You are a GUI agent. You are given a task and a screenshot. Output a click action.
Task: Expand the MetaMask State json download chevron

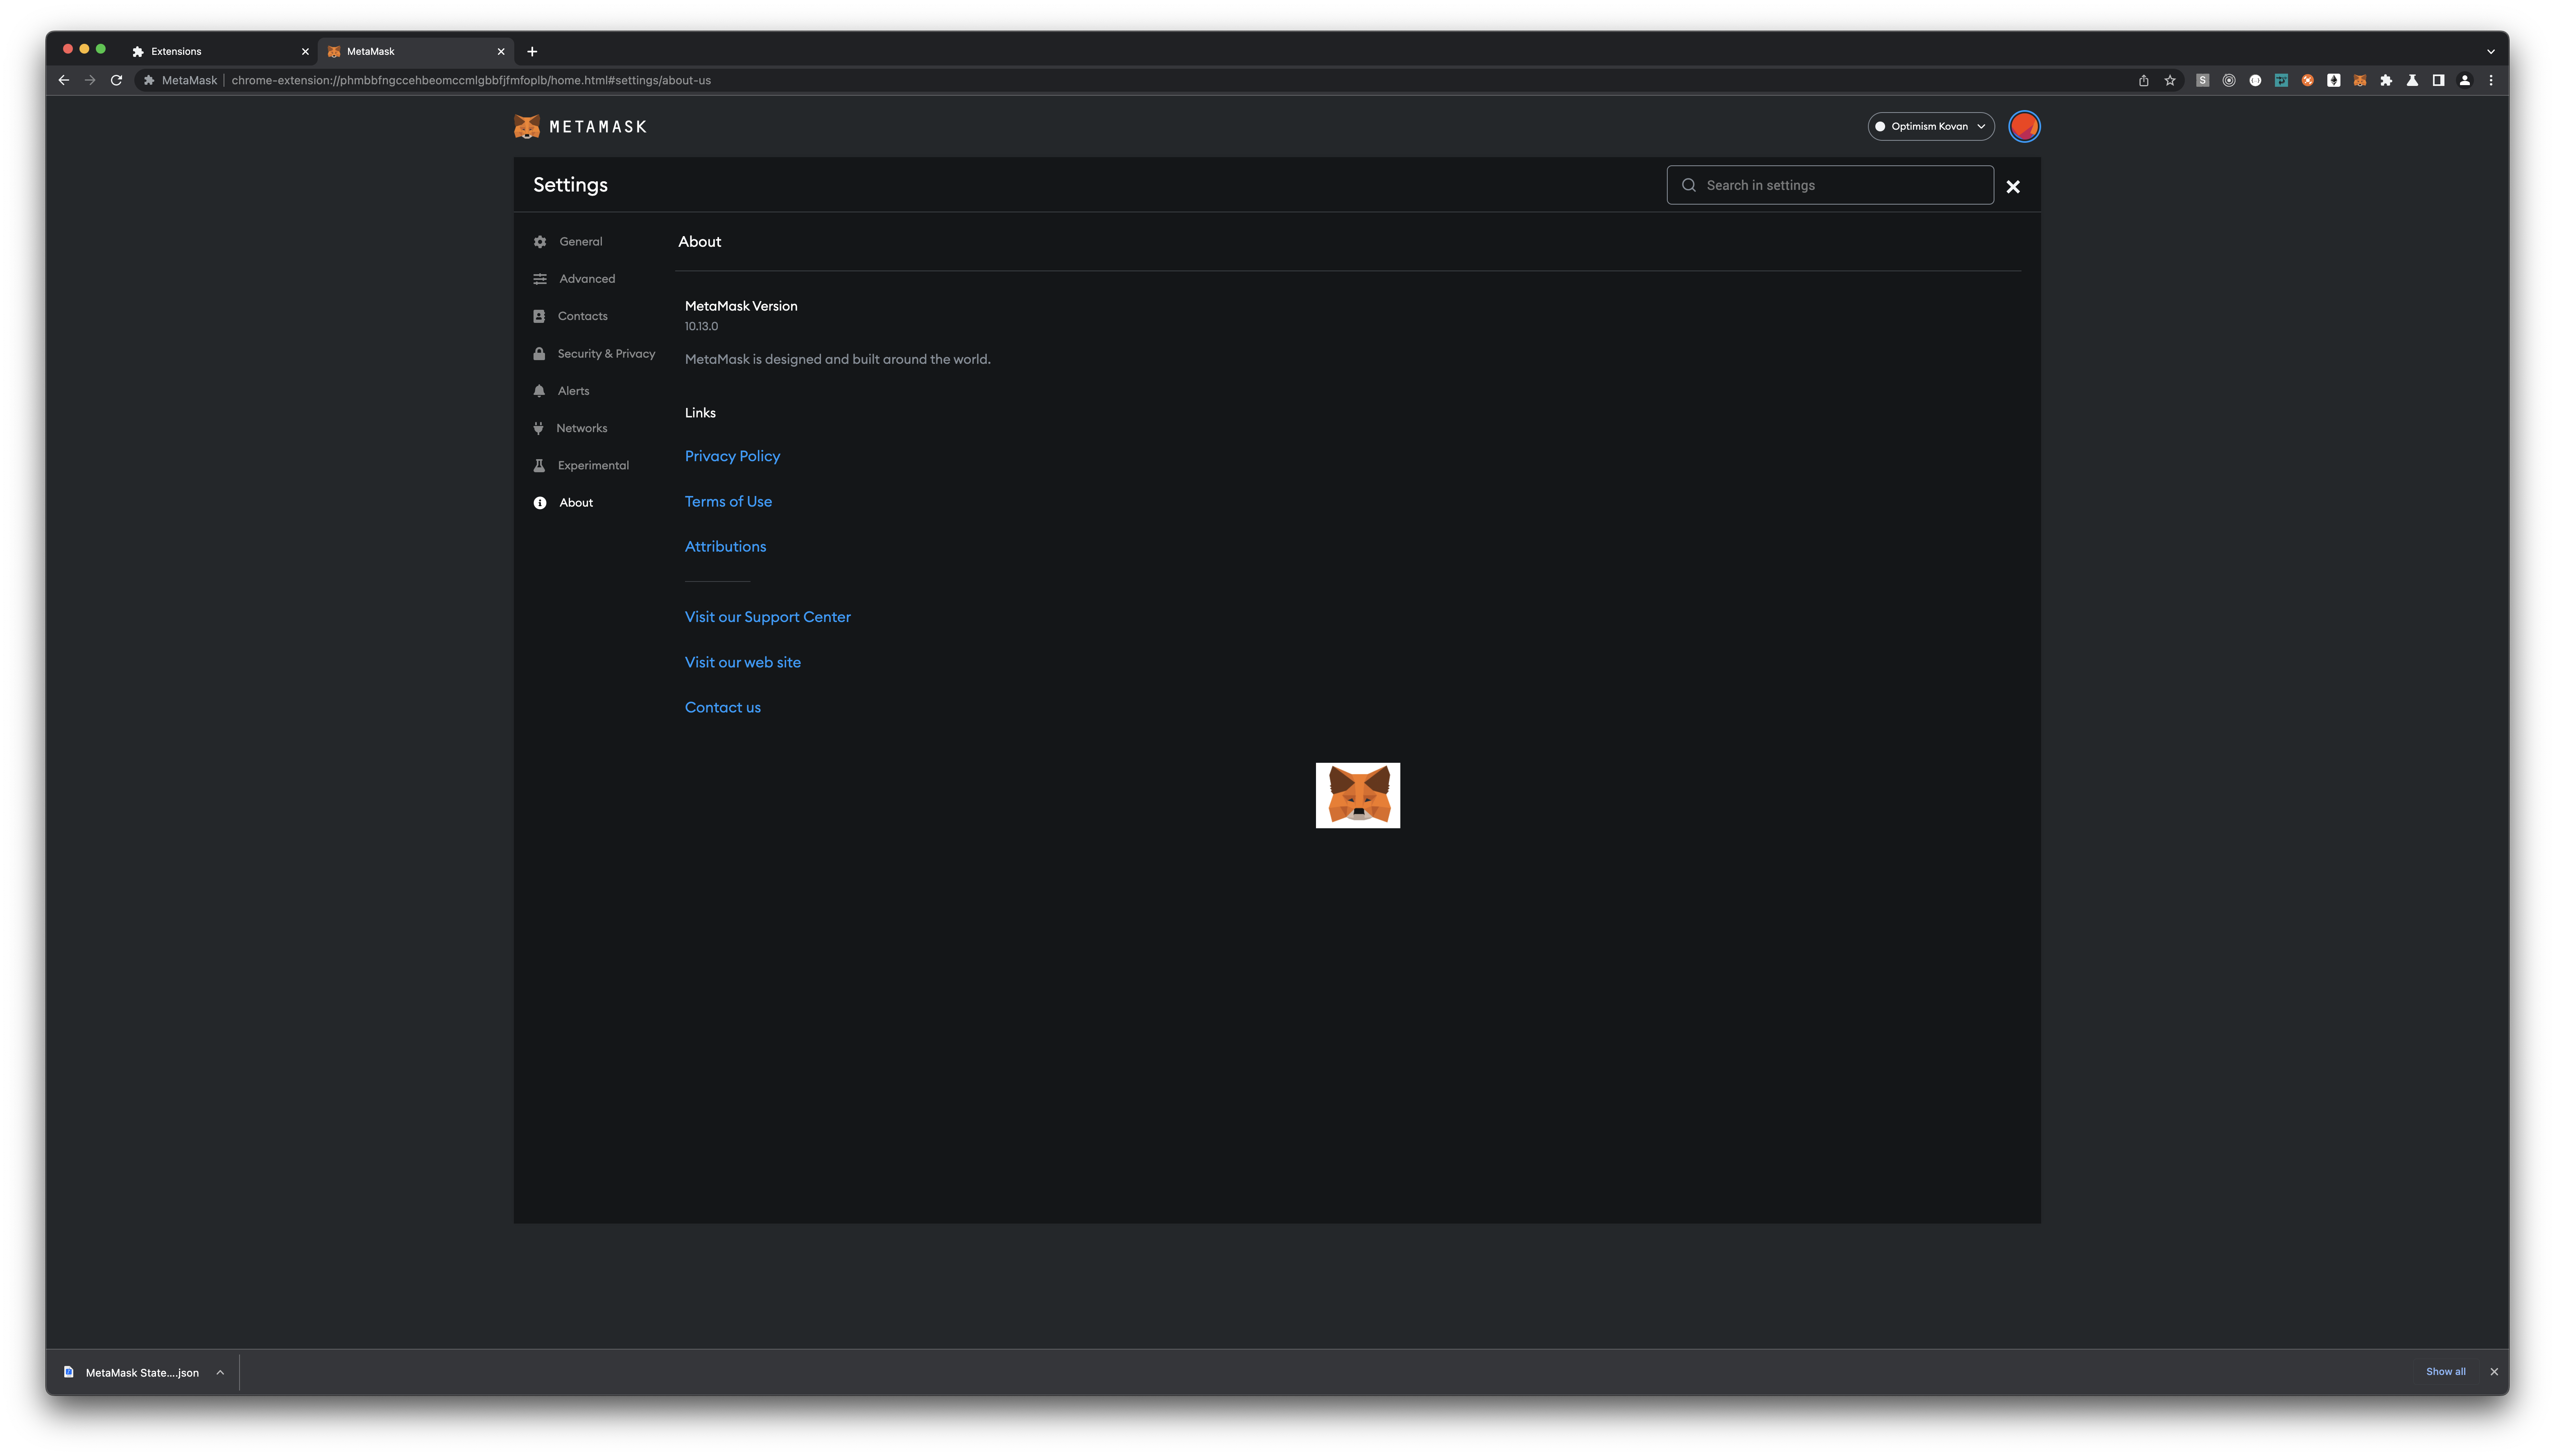coord(221,1372)
